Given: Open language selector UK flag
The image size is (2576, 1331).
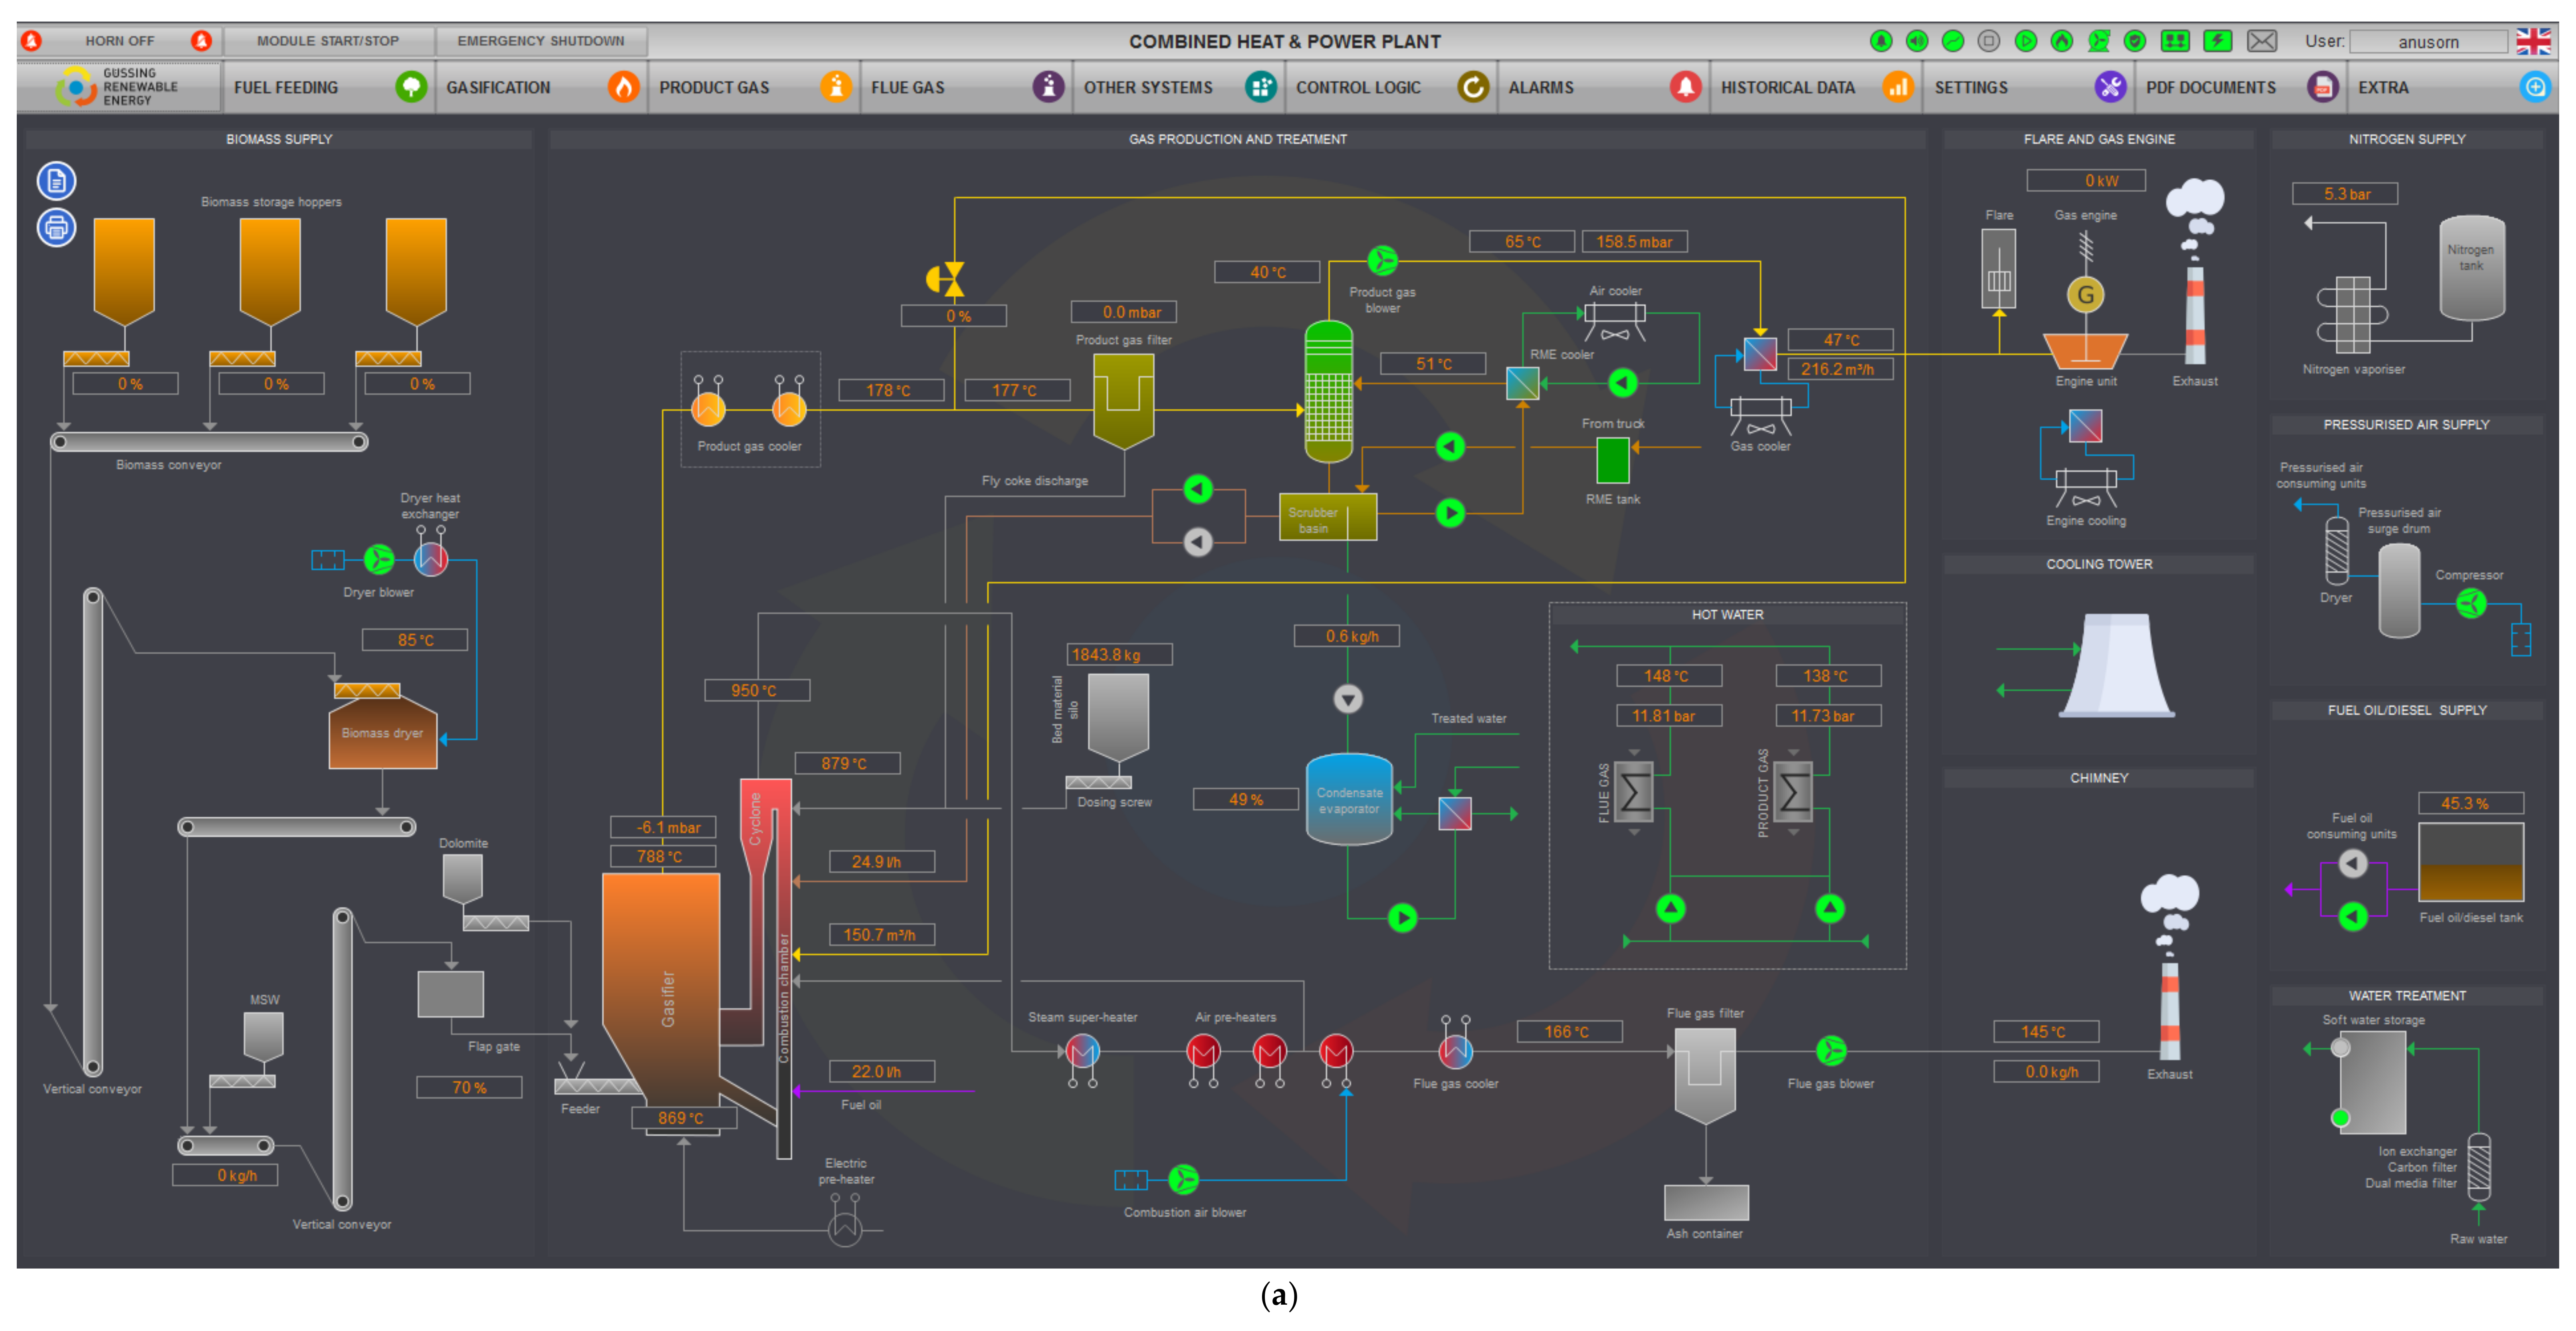Looking at the screenshot, I should tap(2534, 41).
